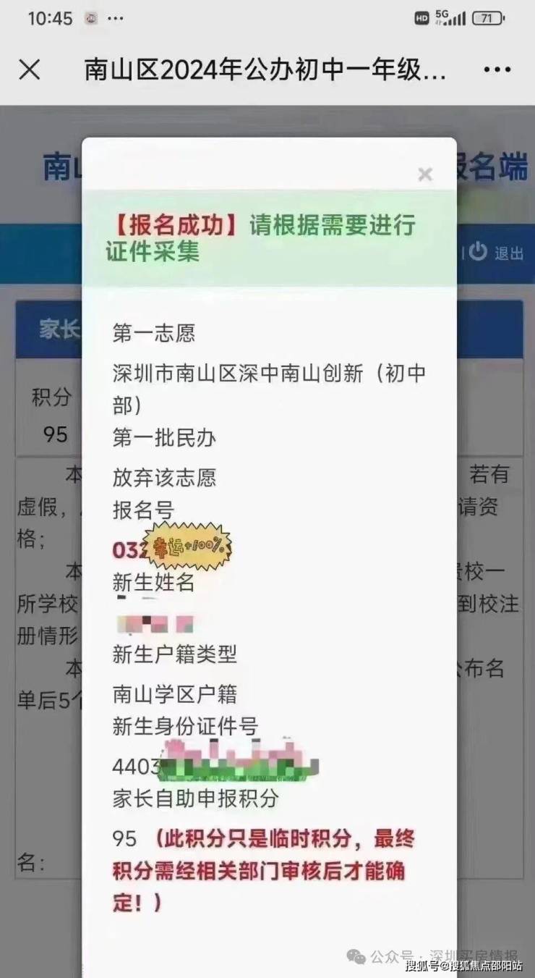Tap the 退出 logout text
The width and height of the screenshot is (535, 978).
(x=508, y=253)
